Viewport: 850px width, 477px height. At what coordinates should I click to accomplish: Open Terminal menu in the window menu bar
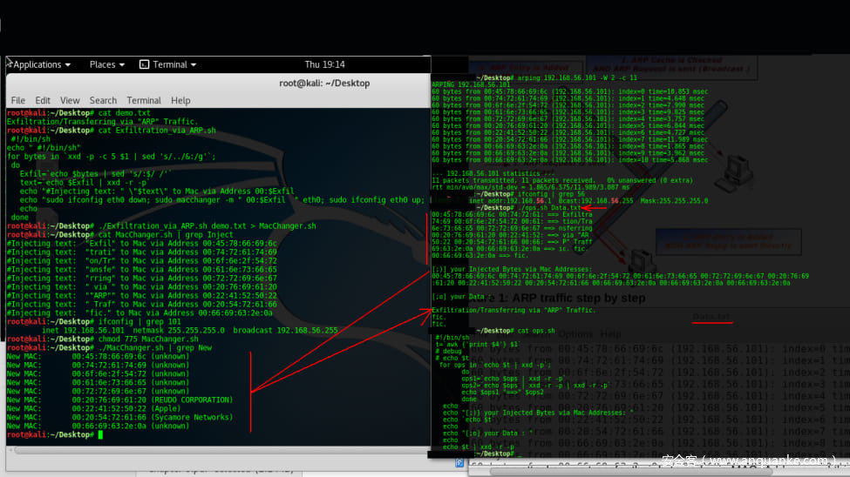tap(144, 100)
